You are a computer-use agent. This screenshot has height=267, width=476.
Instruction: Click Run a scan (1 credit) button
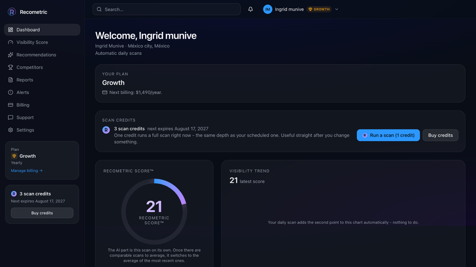[388, 135]
